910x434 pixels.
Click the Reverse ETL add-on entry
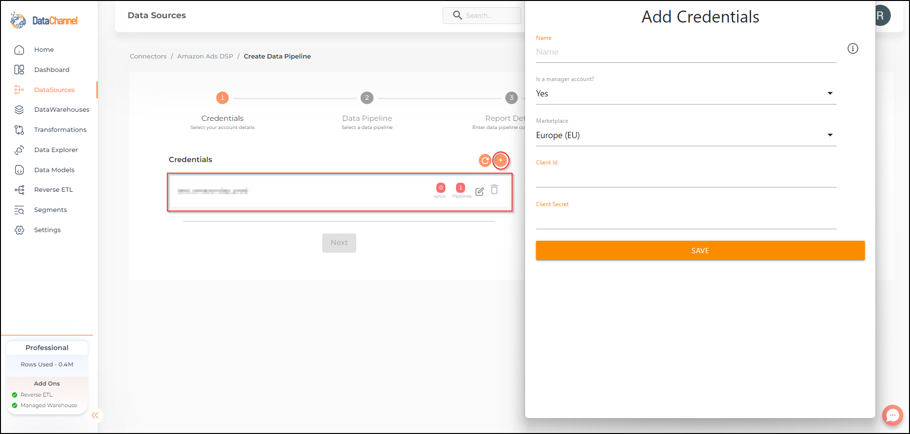click(x=36, y=395)
